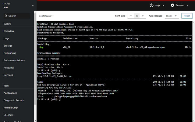Click the Help question mark icon
Screen dimensions: 195x122
[x=151, y=5]
